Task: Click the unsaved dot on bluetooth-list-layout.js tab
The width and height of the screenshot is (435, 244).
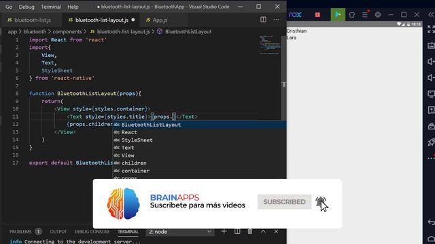Action: 133,20
